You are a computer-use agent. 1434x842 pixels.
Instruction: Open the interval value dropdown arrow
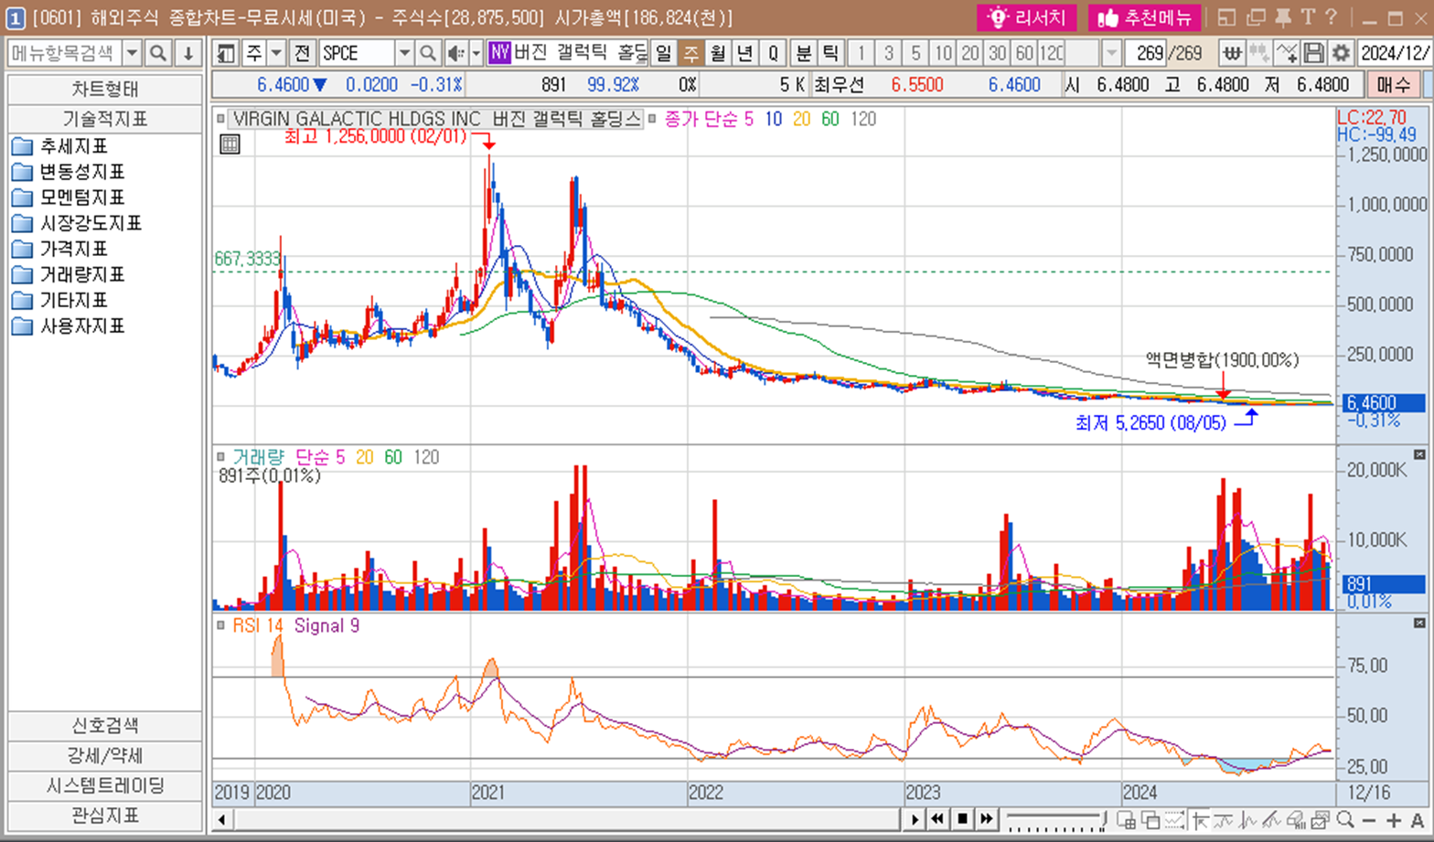pyautogui.click(x=1111, y=53)
